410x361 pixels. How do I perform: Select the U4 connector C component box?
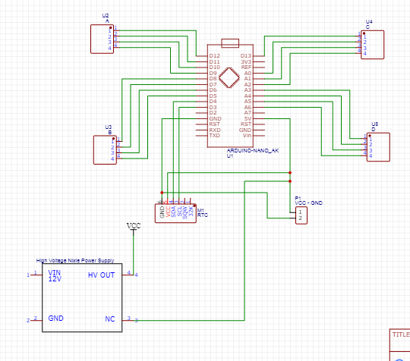(x=372, y=45)
